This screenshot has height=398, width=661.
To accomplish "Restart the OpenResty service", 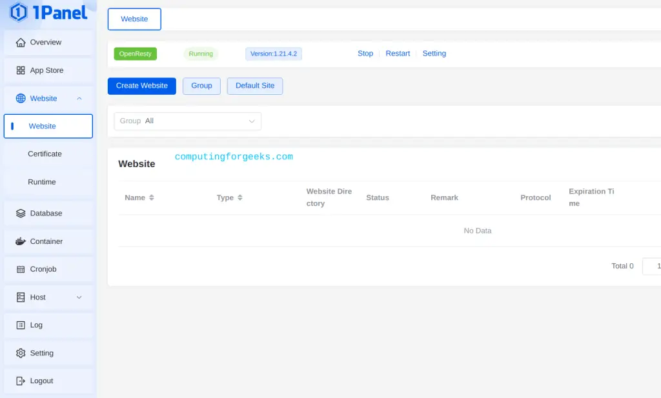I will click(398, 54).
